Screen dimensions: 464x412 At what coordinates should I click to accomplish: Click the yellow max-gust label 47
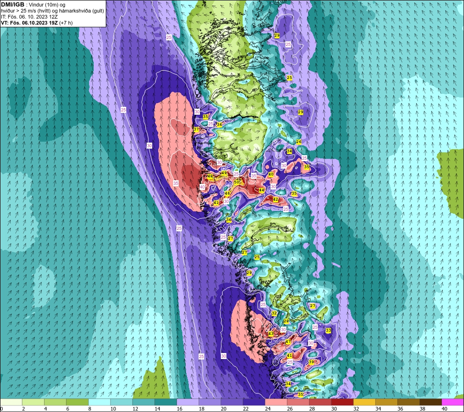pyautogui.click(x=288, y=342)
